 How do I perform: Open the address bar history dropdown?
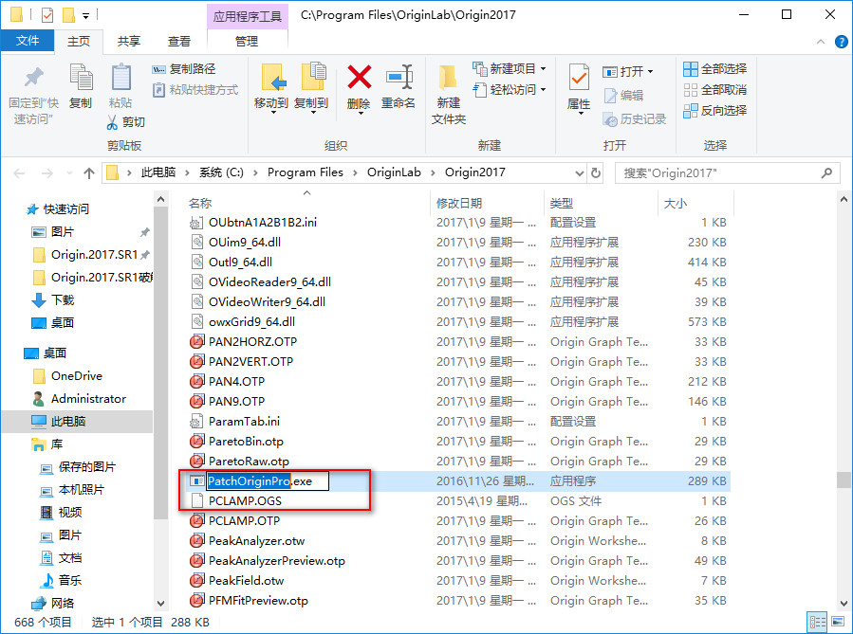(580, 173)
